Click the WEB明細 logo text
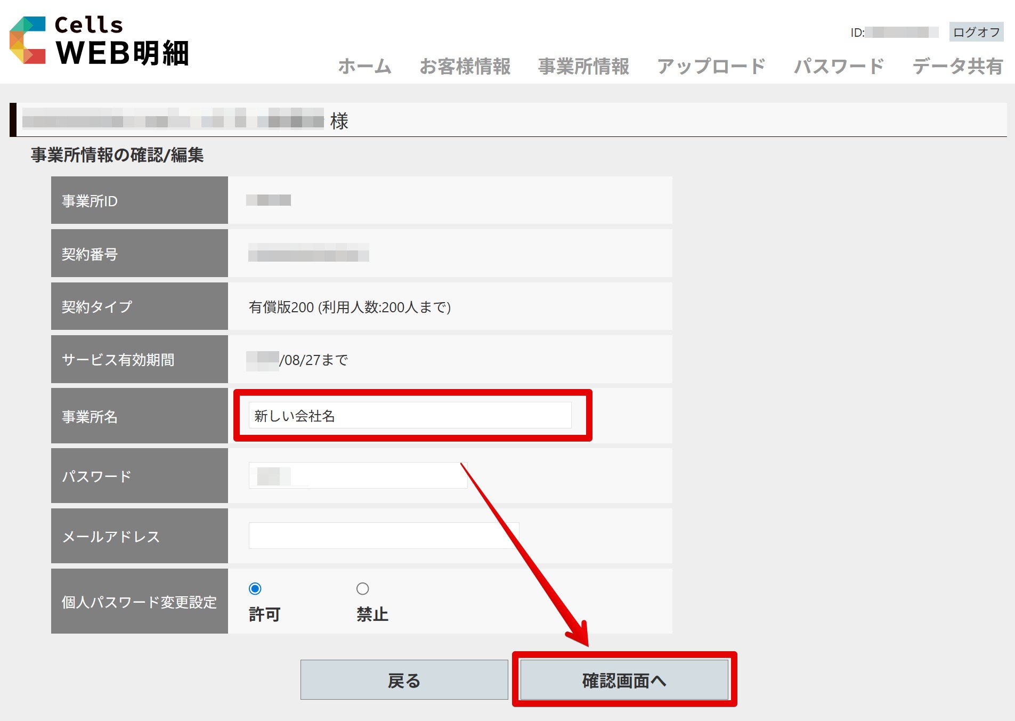 coord(123,53)
